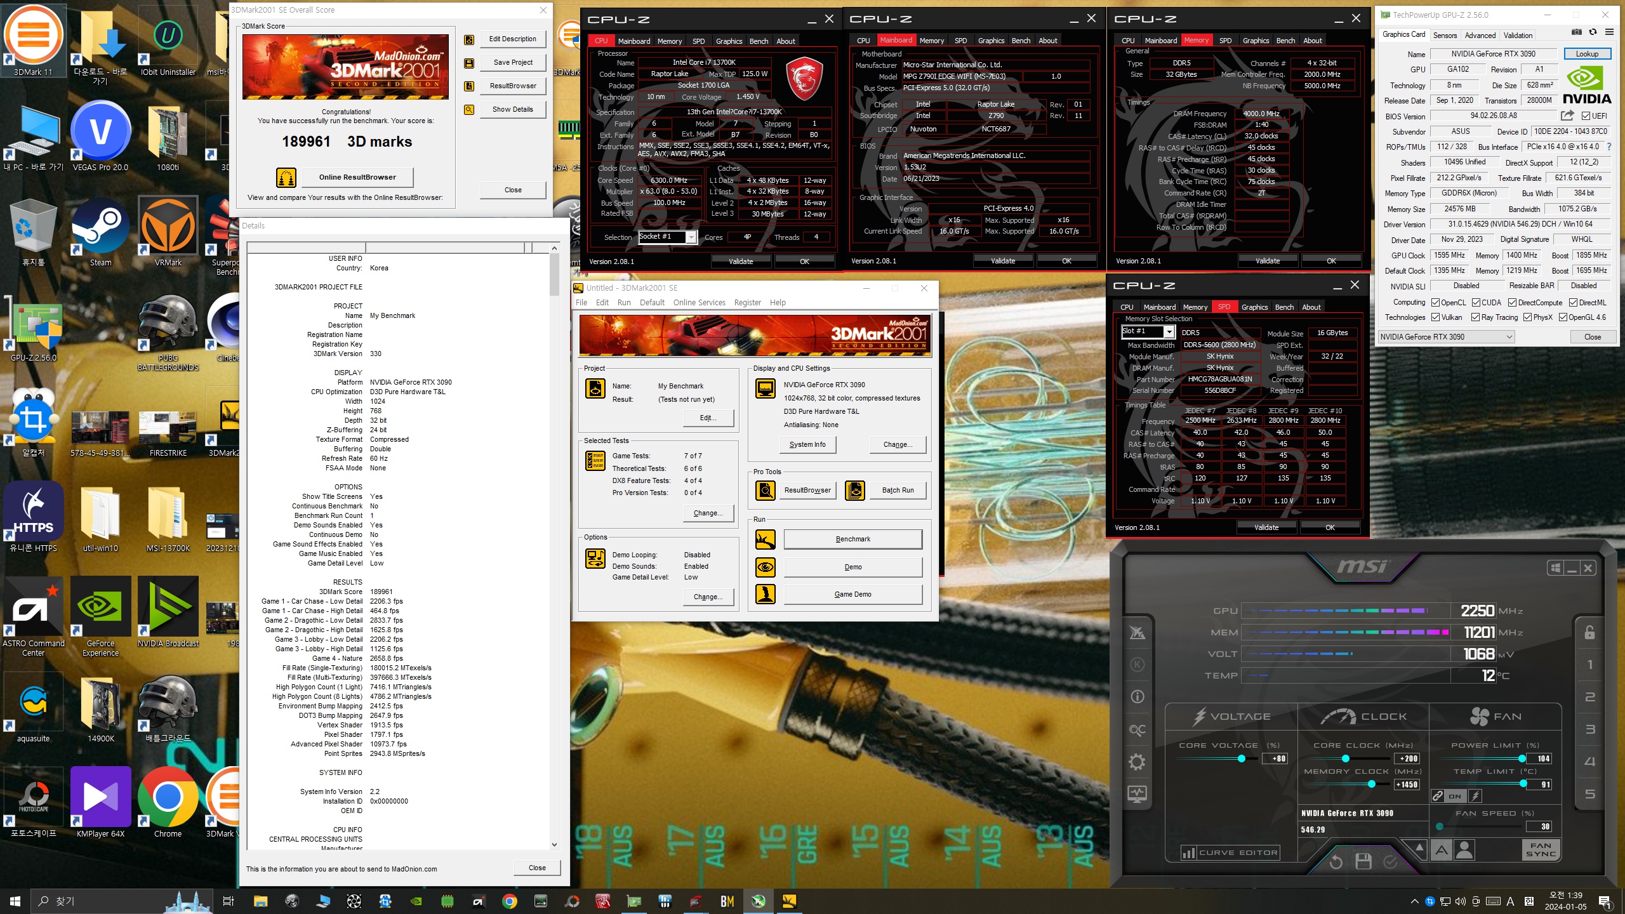Click the Afterburner OC Scanner icon
This screenshot has height=914, width=1625.
pyautogui.click(x=1137, y=730)
